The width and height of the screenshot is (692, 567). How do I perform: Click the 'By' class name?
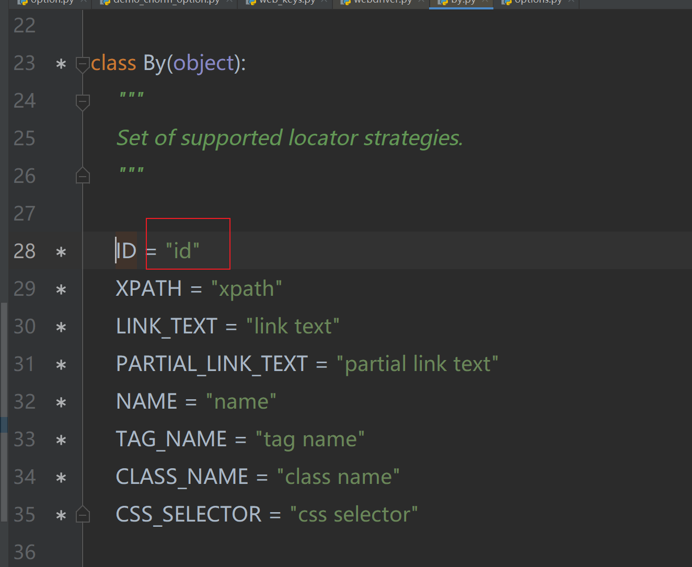coord(154,63)
